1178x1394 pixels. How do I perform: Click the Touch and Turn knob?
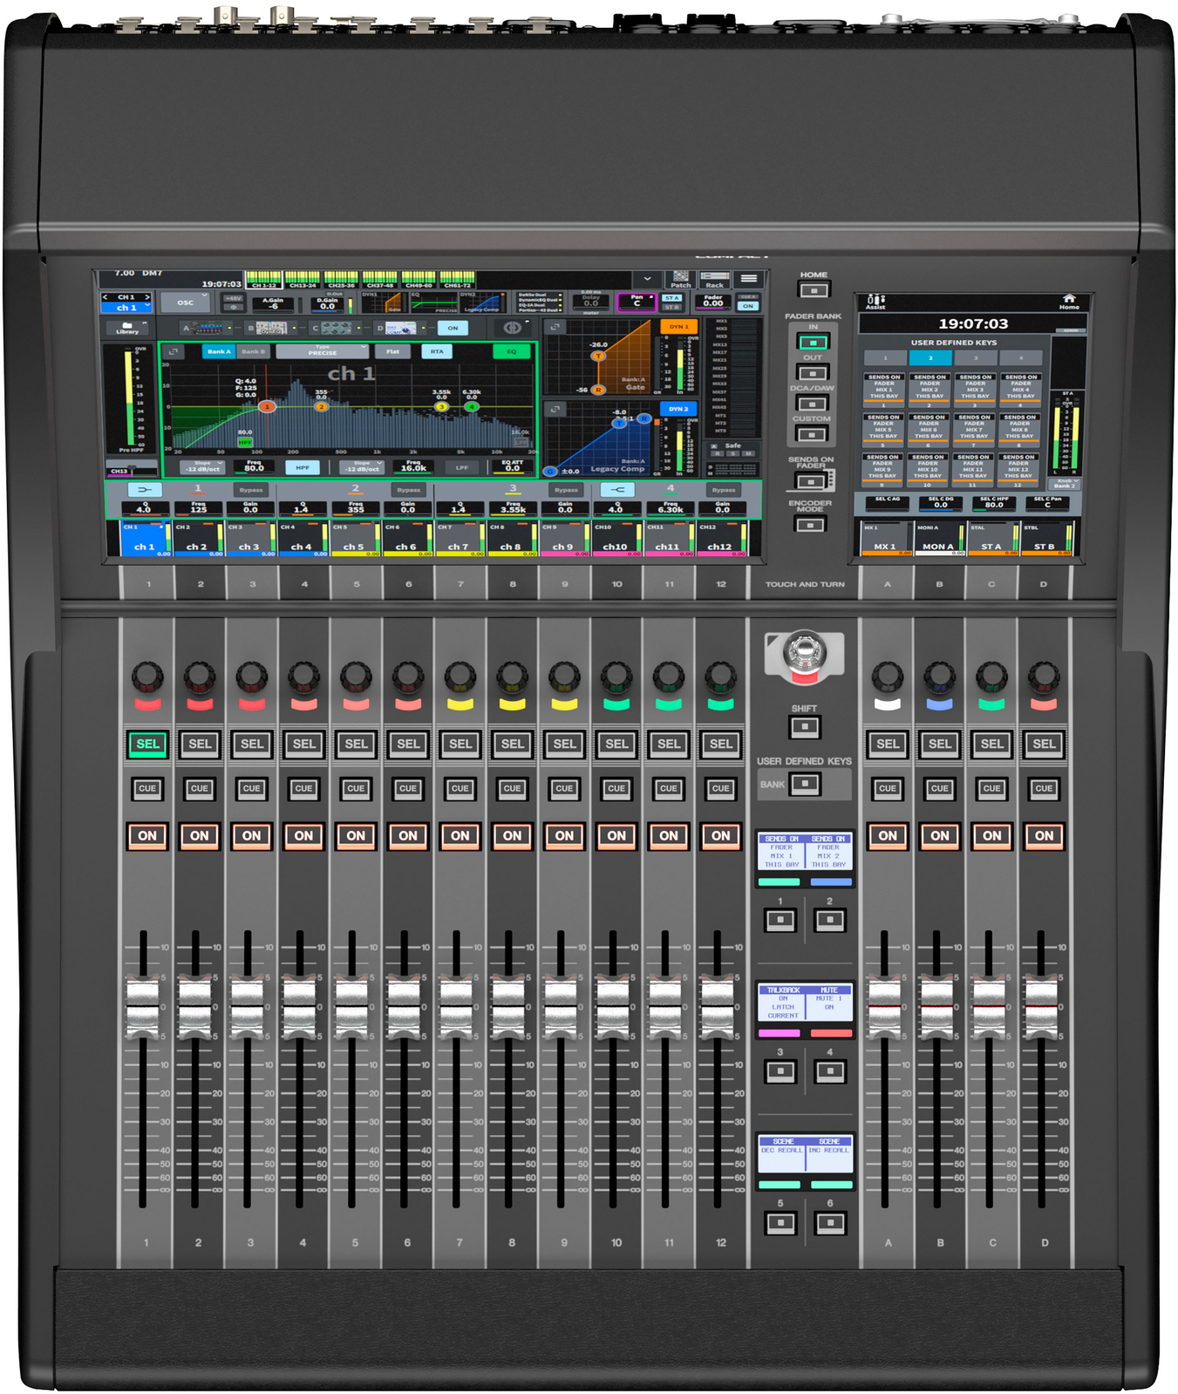click(x=804, y=650)
